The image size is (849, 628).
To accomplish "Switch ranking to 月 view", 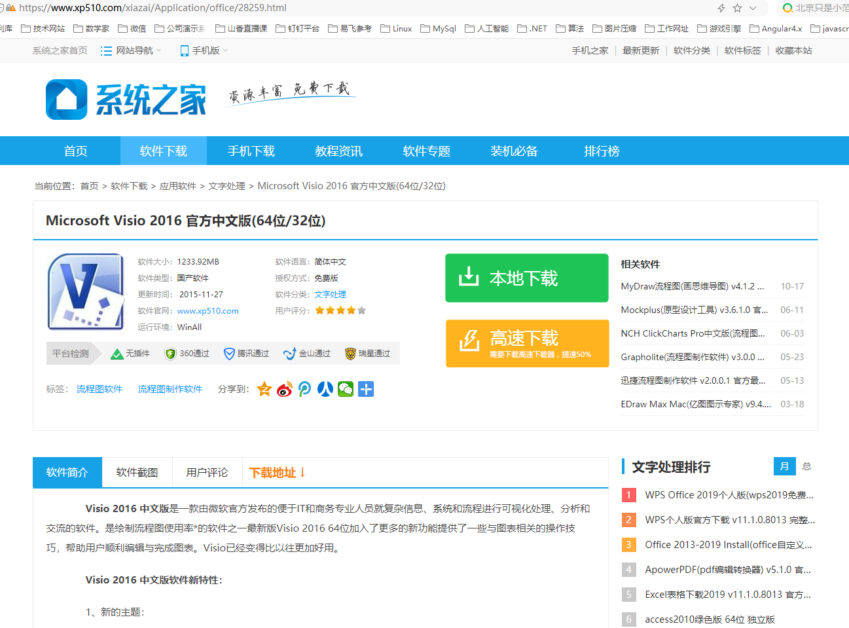I will click(784, 466).
